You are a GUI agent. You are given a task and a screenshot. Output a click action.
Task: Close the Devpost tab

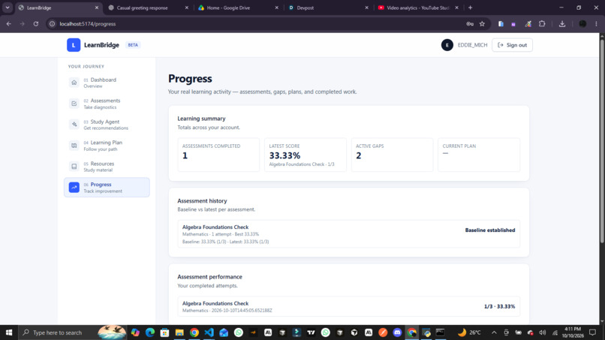click(x=366, y=8)
